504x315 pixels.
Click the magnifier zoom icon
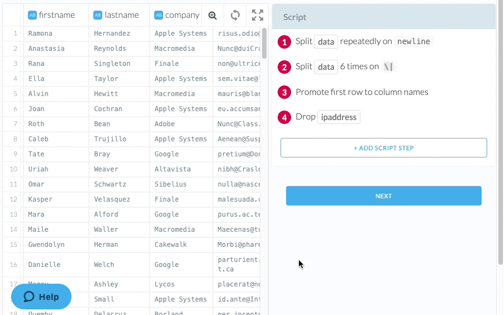212,15
